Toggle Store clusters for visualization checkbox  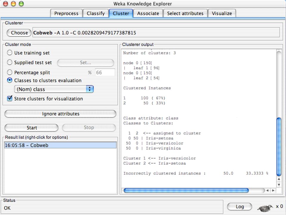coord(10,98)
